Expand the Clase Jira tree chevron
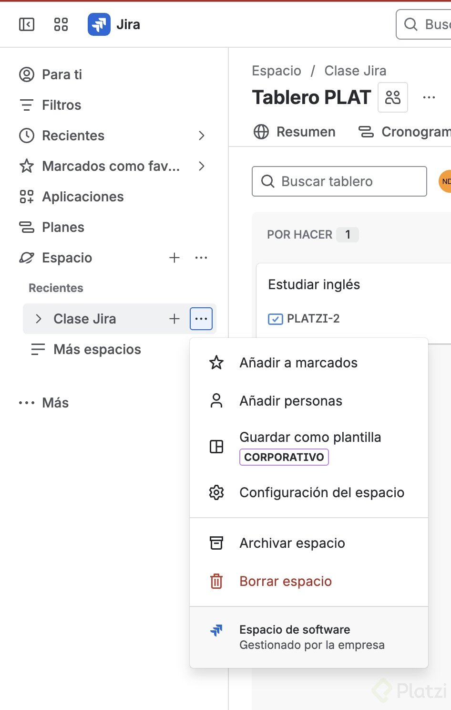 click(x=39, y=319)
